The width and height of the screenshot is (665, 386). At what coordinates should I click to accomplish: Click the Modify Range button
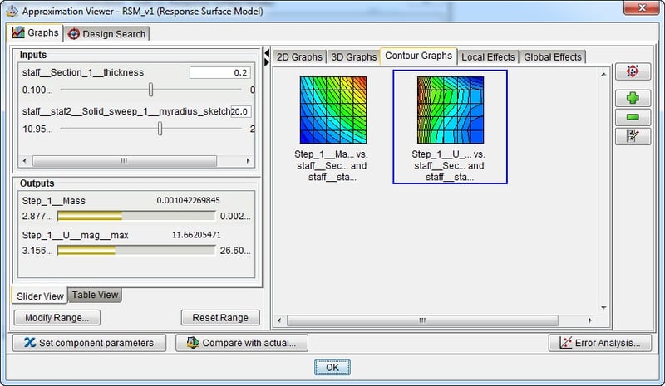(x=57, y=318)
